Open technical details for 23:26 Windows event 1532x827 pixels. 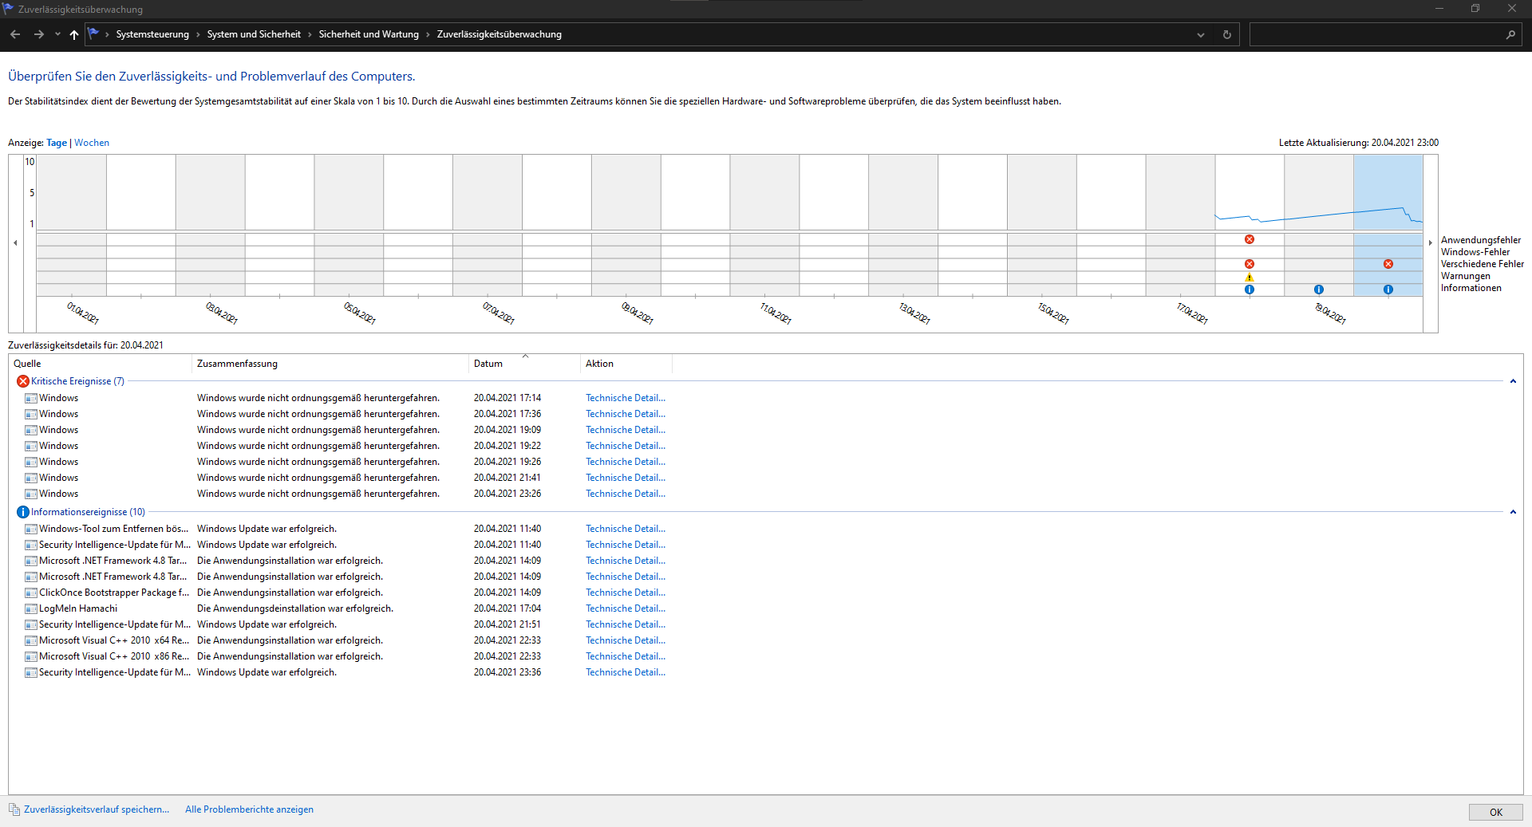point(625,494)
